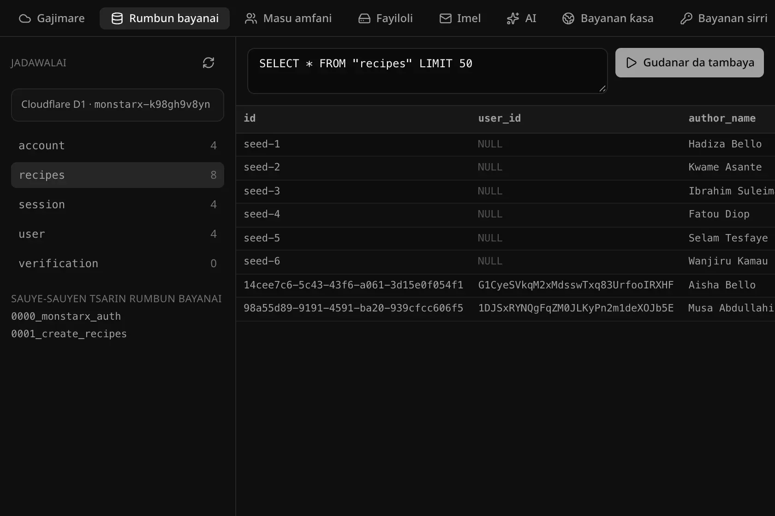Switch to the AI tab
Screen dimensions: 775x516
pos(522,18)
